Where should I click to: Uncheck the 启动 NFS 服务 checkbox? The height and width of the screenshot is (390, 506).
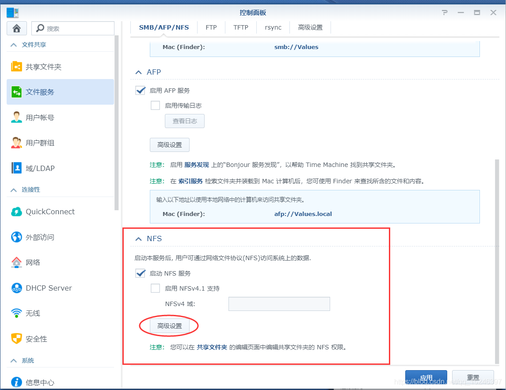click(141, 273)
